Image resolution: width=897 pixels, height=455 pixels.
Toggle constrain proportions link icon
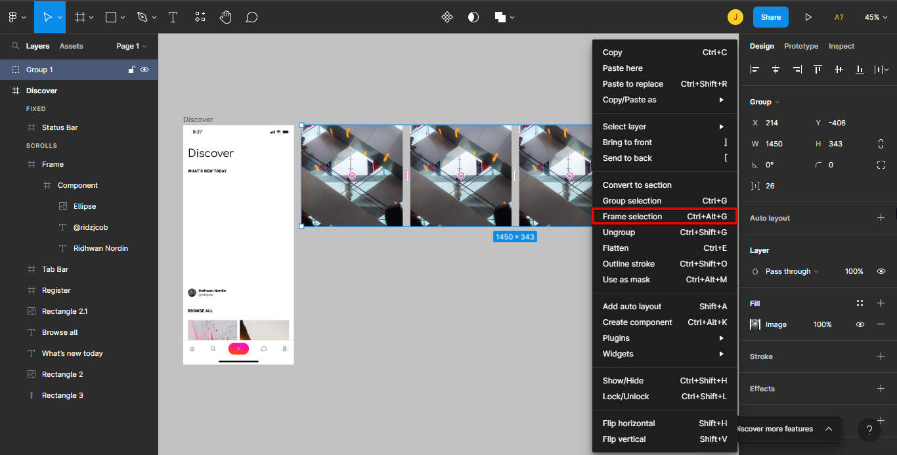[x=881, y=144]
